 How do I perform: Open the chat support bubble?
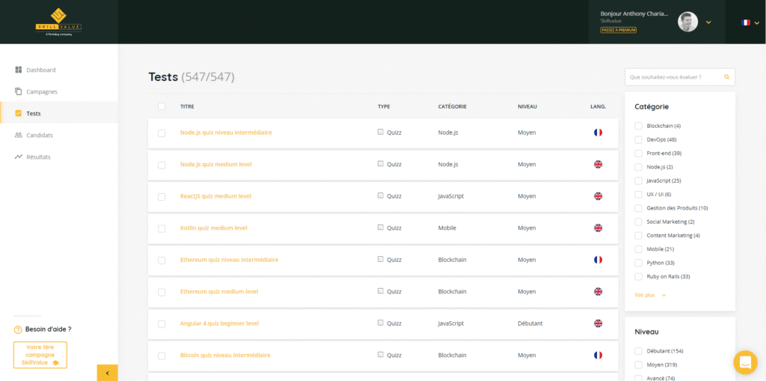[x=744, y=363]
